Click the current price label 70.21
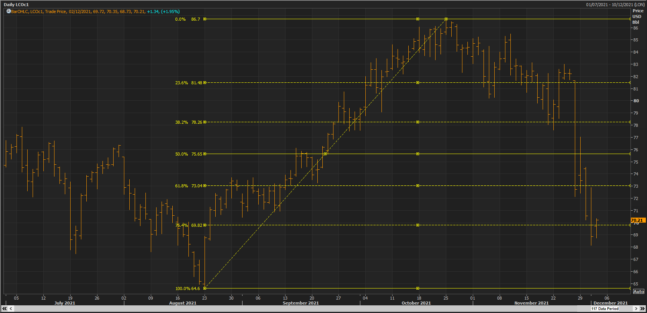Image resolution: width=647 pixels, height=313 pixels. (x=637, y=220)
